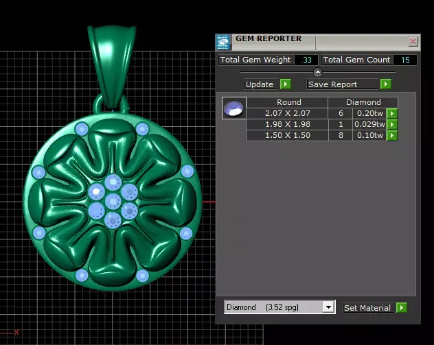Screen dimensions: 434x345
Task: Click the green arrow for the 1.50 X 1.50 row
Action: (x=392, y=135)
